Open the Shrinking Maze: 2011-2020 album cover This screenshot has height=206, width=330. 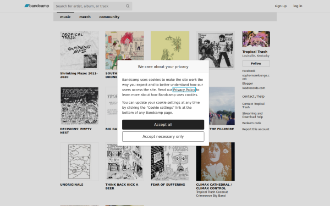79,50
